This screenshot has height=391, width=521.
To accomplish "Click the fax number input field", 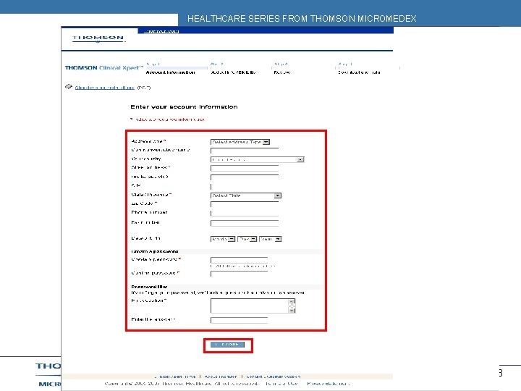I will click(245, 223).
